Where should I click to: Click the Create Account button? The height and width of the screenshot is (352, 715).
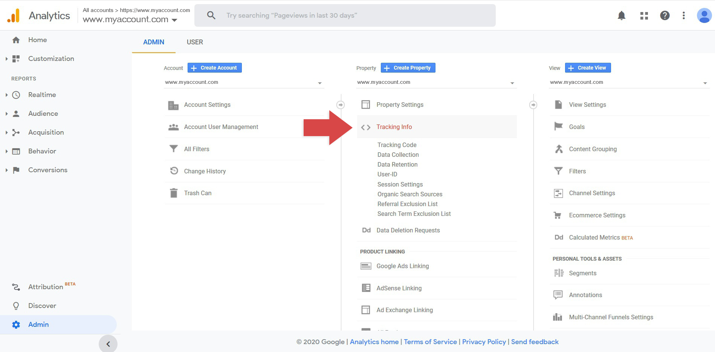point(215,68)
